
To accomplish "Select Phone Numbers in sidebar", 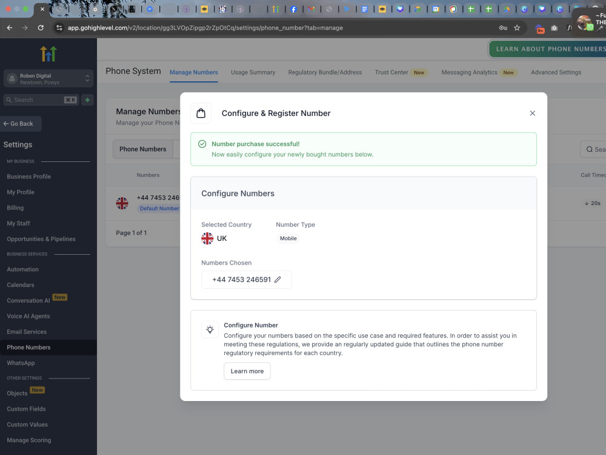I will click(x=48, y=348).
